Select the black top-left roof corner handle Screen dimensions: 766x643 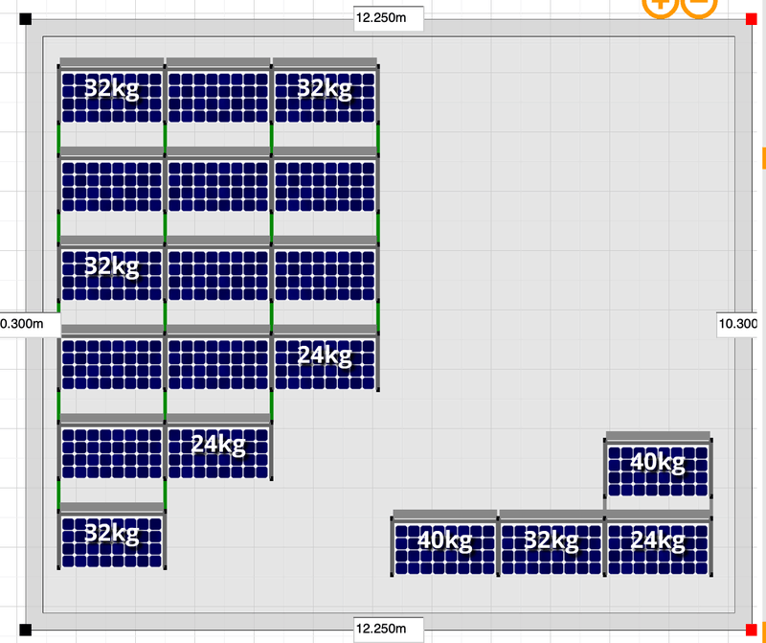[x=26, y=19]
